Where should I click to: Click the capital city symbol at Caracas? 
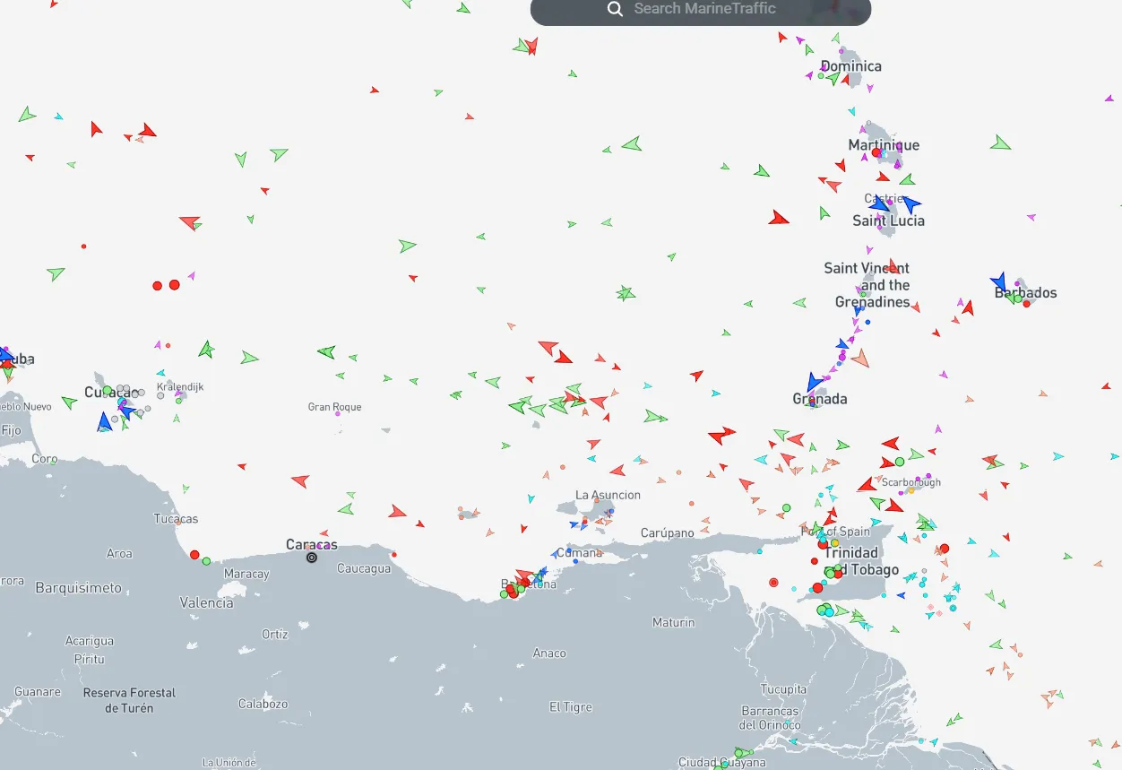[x=311, y=557]
